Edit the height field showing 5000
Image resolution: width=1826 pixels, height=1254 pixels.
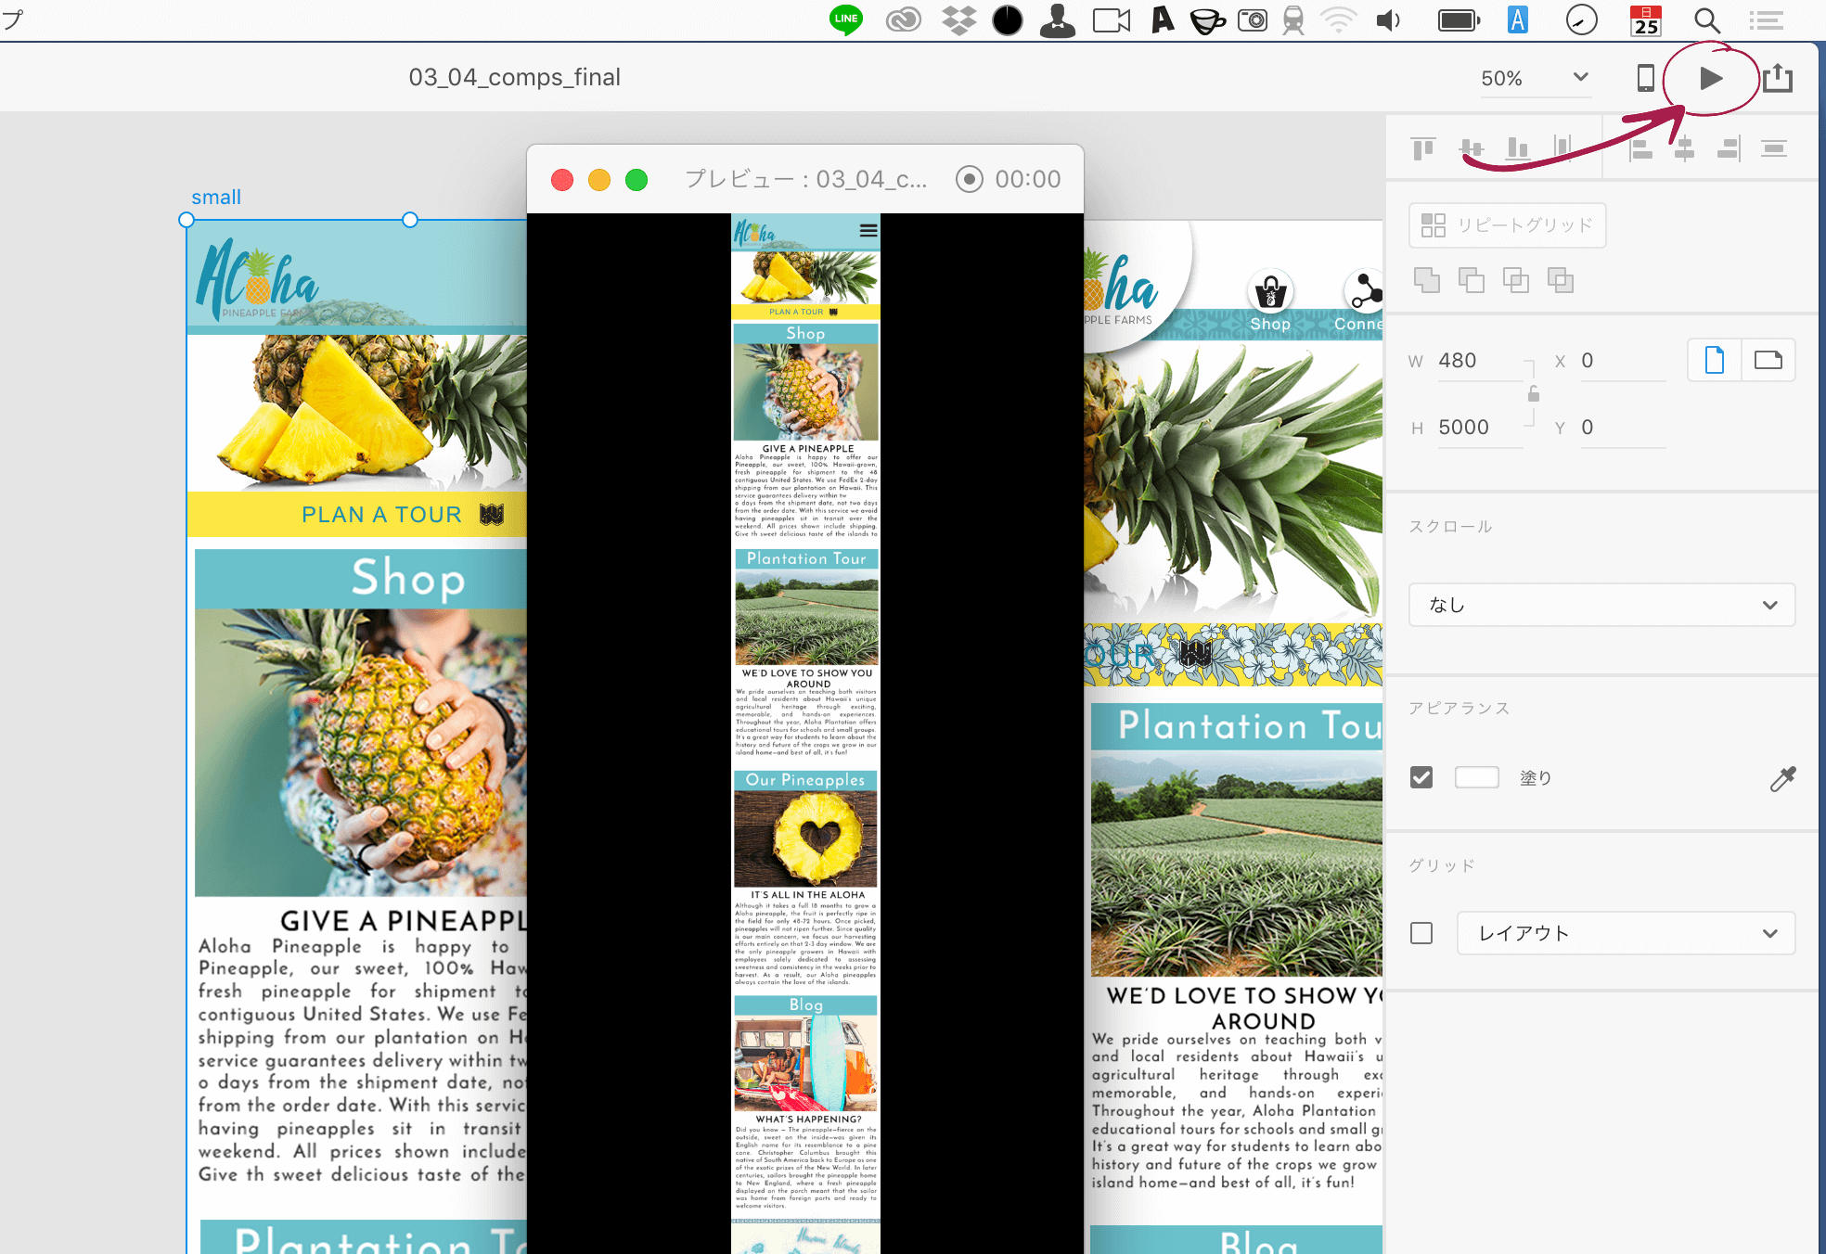[x=1479, y=428]
